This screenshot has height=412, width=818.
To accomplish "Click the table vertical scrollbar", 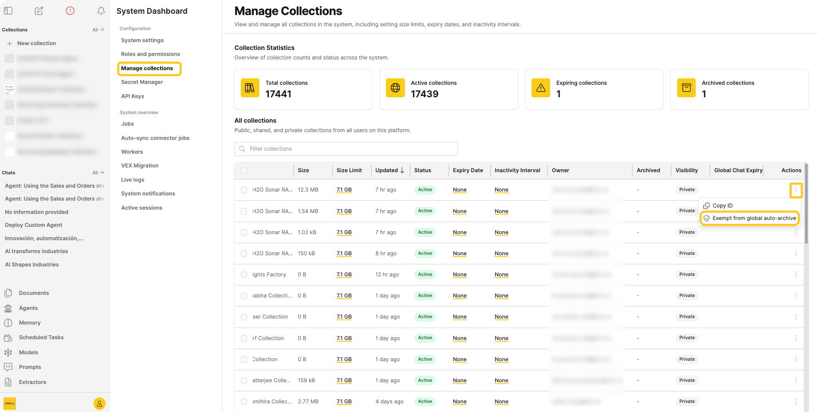I will pos(806,204).
